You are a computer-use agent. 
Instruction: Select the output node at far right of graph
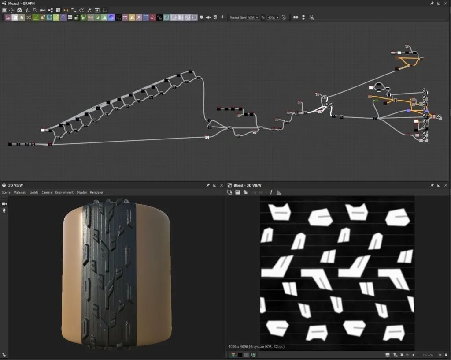(438, 116)
